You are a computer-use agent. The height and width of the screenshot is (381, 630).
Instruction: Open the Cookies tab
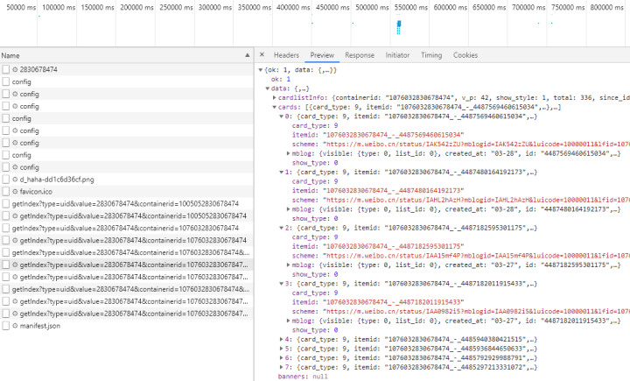pyautogui.click(x=465, y=55)
